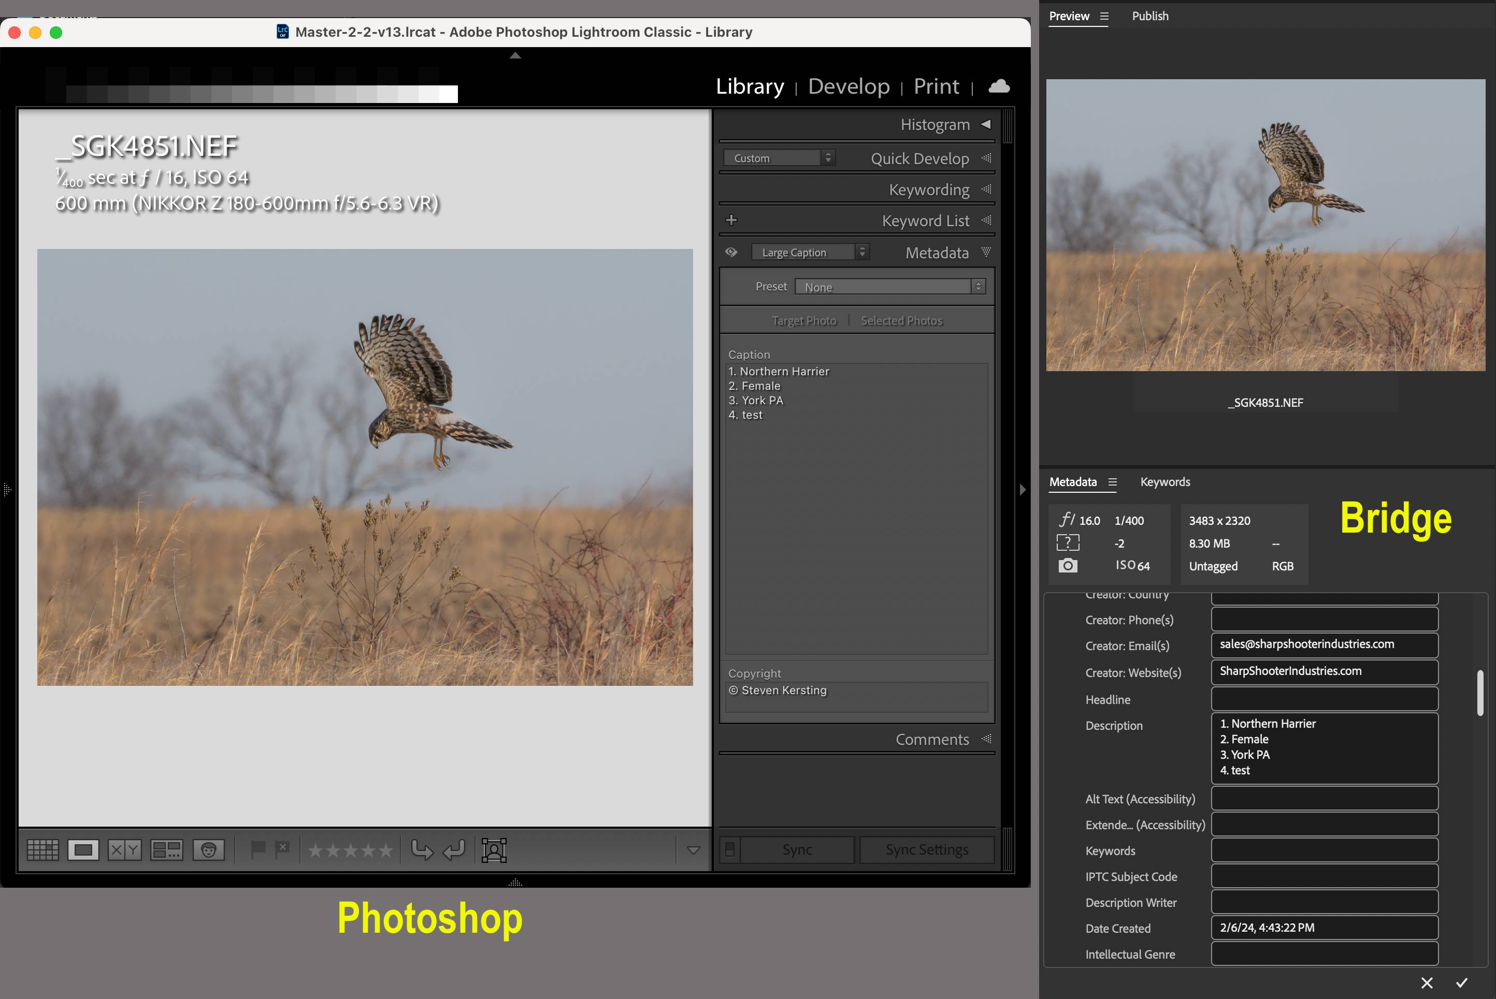Click the Lightroom catalog icon in title bar
The width and height of the screenshot is (1496, 999).
(x=282, y=31)
